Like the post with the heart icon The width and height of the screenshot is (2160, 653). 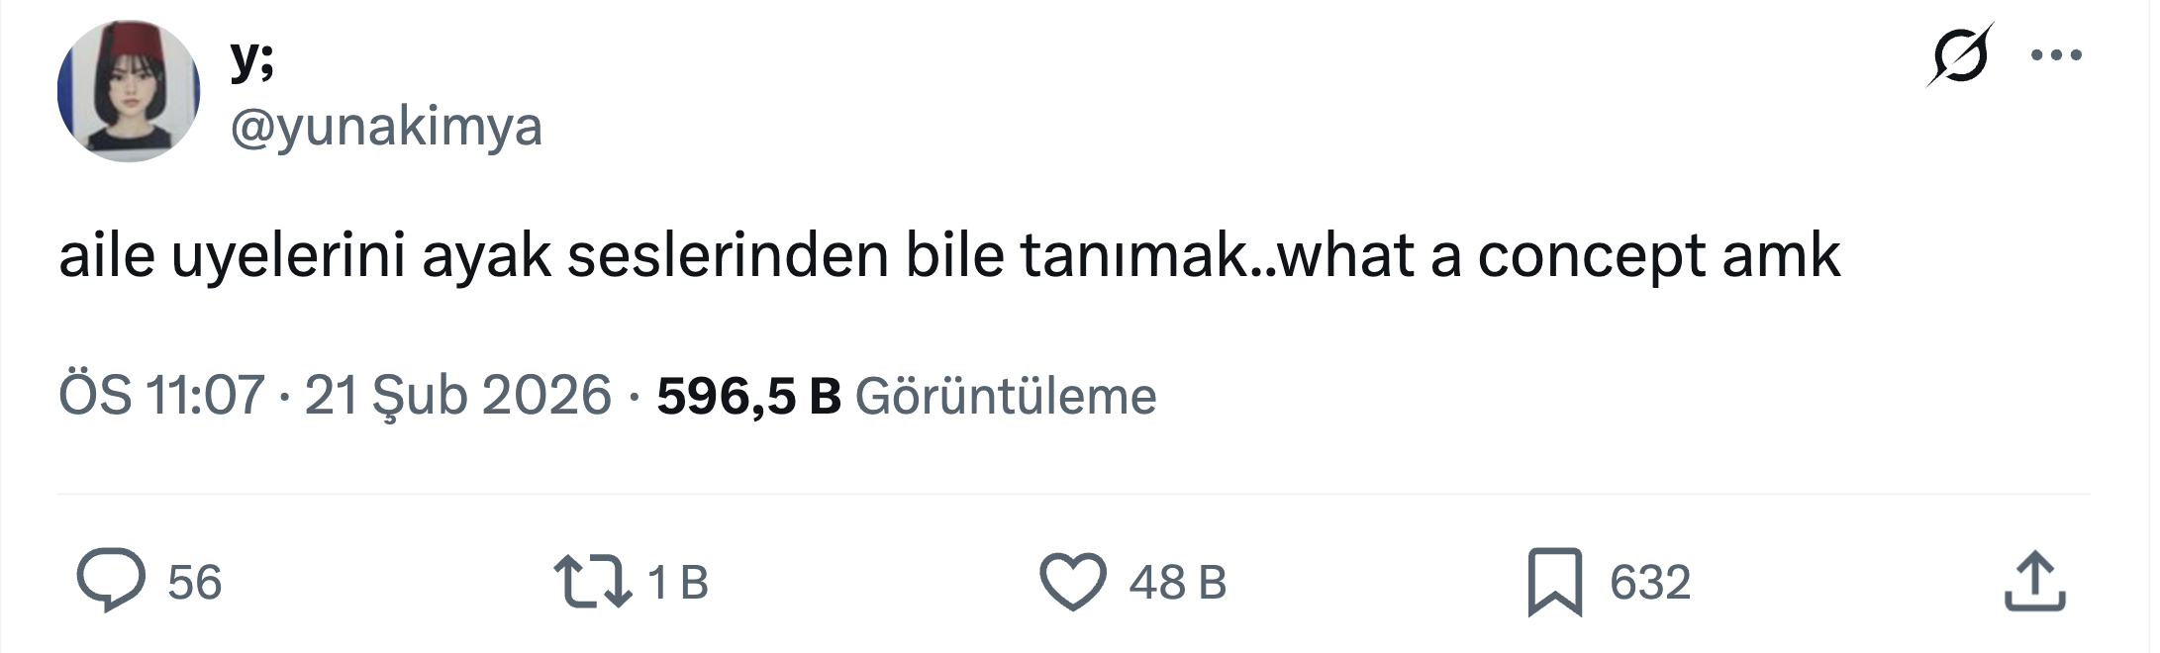[x=1072, y=581]
